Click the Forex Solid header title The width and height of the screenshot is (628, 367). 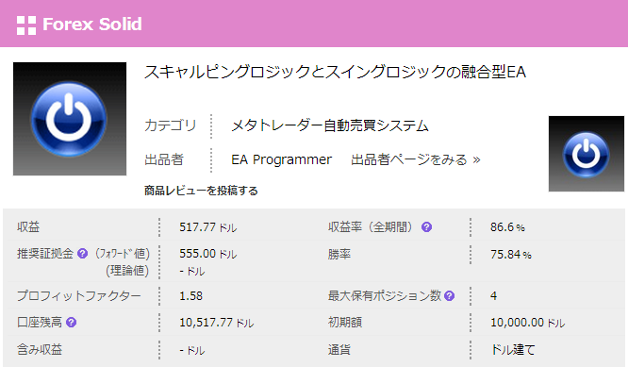click(x=92, y=25)
